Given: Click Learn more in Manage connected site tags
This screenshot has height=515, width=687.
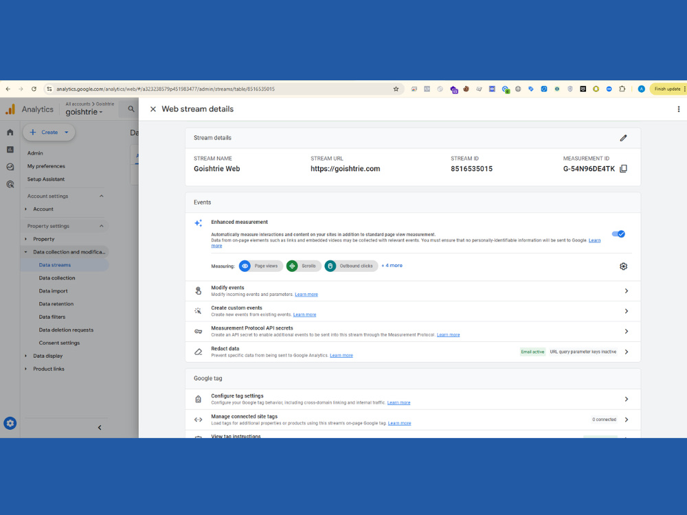Looking at the screenshot, I should point(400,423).
